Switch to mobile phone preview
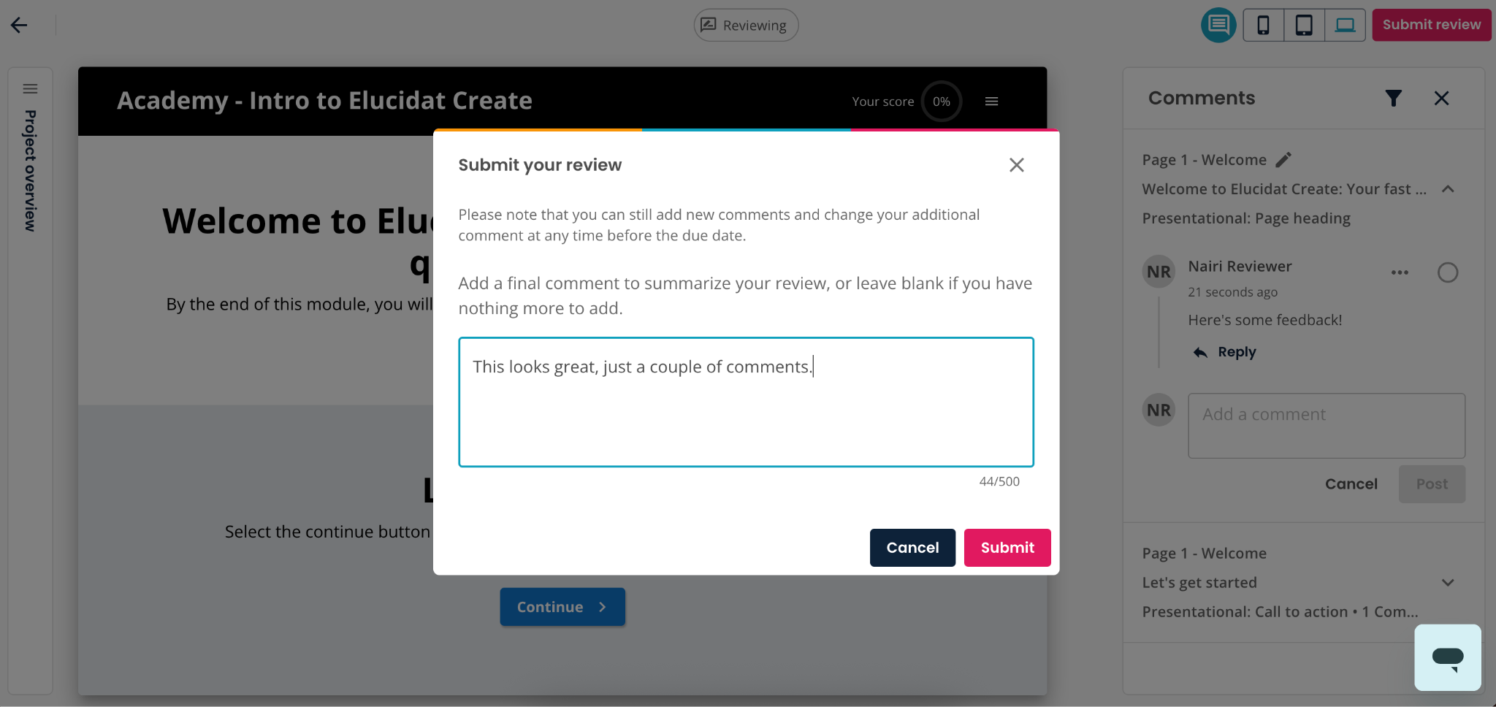Image resolution: width=1496 pixels, height=707 pixels. coord(1263,25)
